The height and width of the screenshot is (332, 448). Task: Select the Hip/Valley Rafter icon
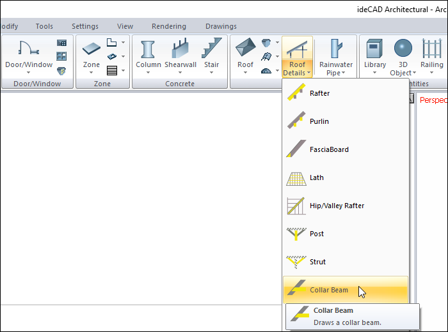(x=294, y=206)
